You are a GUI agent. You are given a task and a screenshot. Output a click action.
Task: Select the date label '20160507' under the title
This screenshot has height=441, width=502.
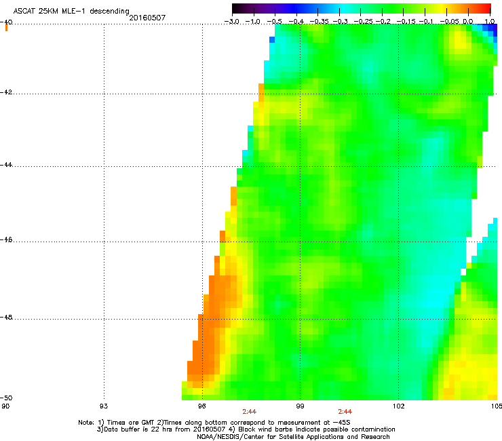click(x=147, y=18)
